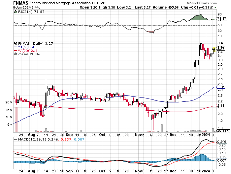Click the High 3.30 quote value

coord(107,8)
